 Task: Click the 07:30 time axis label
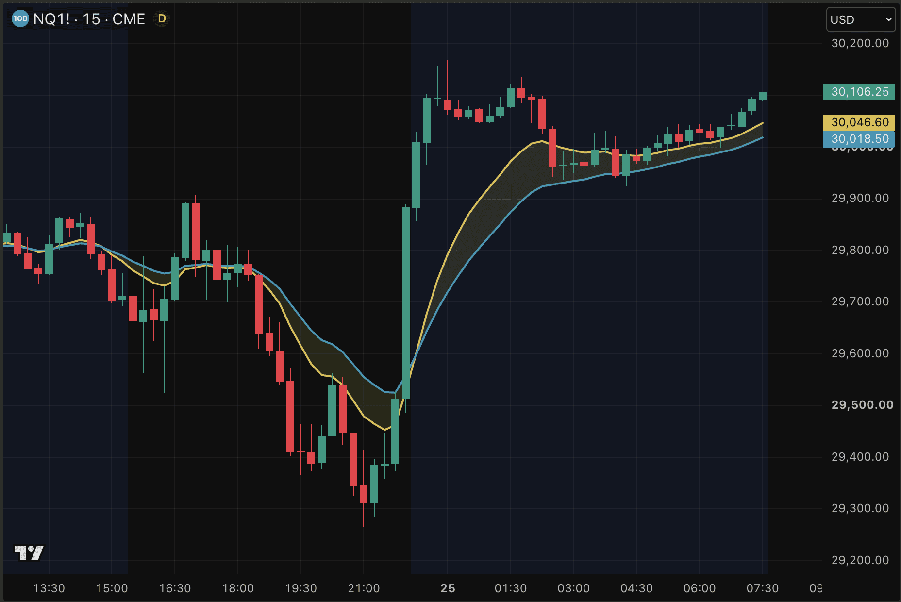[x=763, y=588]
